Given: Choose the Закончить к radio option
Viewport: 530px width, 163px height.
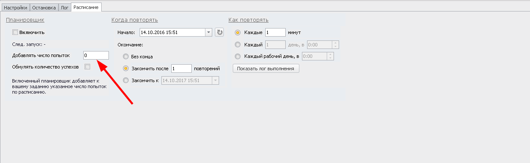Looking at the screenshot, I should [x=126, y=80].
